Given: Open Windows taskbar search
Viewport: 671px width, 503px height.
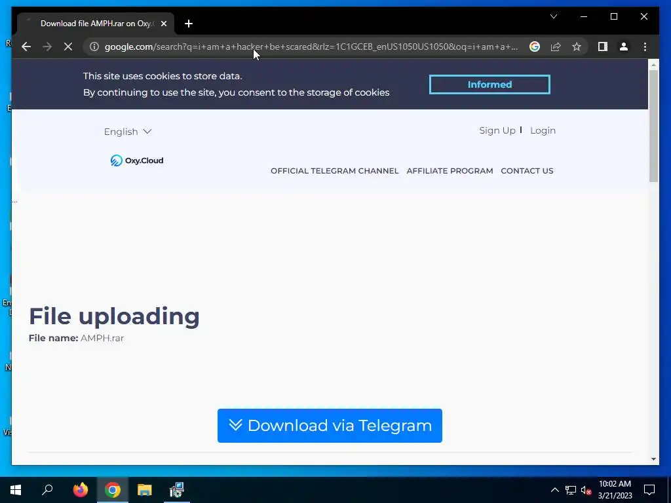Looking at the screenshot, I should point(47,490).
